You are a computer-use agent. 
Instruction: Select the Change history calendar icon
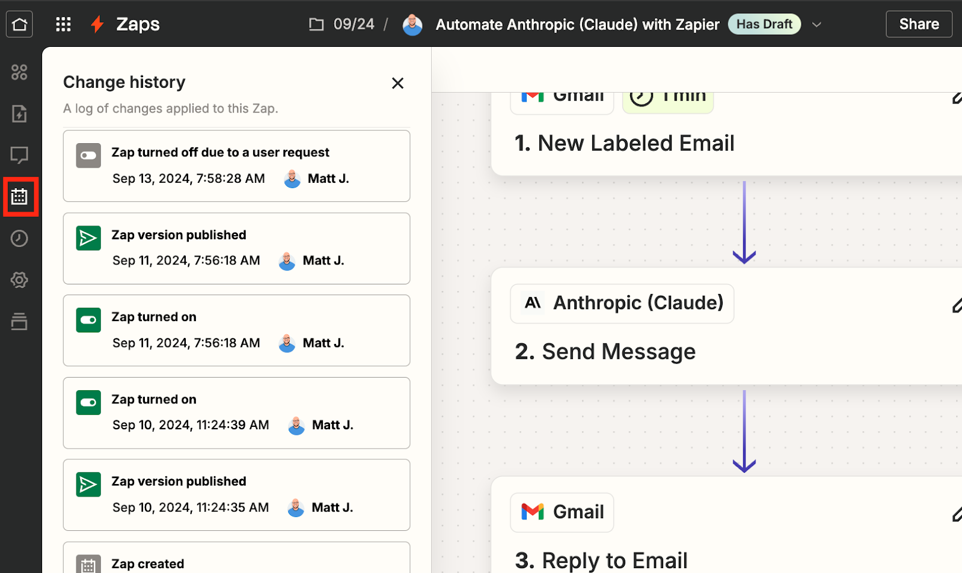coord(19,197)
